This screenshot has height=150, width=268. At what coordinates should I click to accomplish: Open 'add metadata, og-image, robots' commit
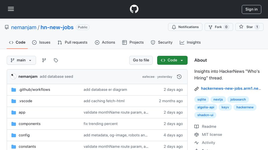pos(116,135)
